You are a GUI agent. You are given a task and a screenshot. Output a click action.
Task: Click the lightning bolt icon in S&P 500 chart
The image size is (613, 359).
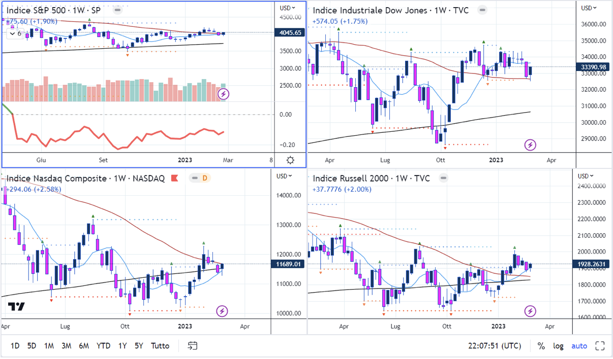tap(224, 94)
